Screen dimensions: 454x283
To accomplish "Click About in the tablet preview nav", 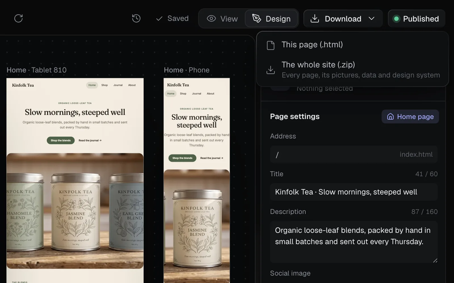I will click(132, 85).
